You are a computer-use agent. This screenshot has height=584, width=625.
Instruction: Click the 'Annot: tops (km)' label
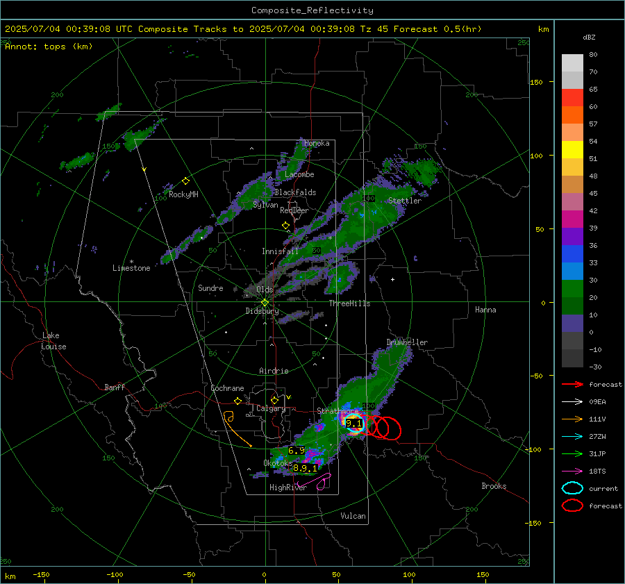coord(49,47)
